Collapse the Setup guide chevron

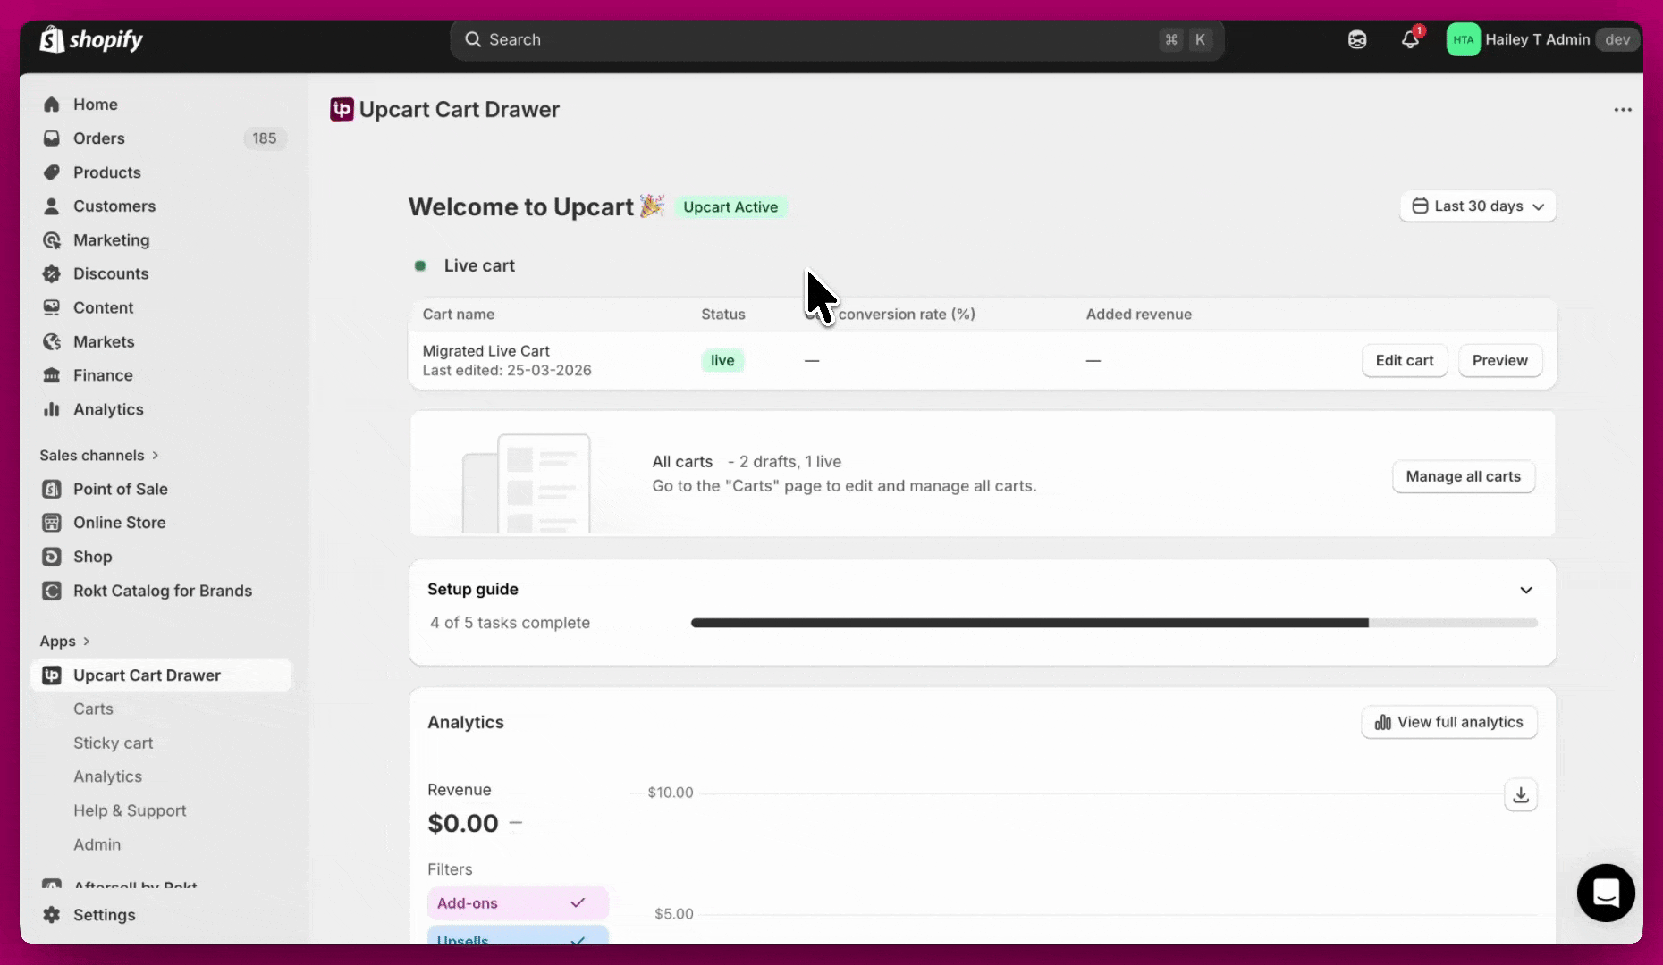point(1526,590)
